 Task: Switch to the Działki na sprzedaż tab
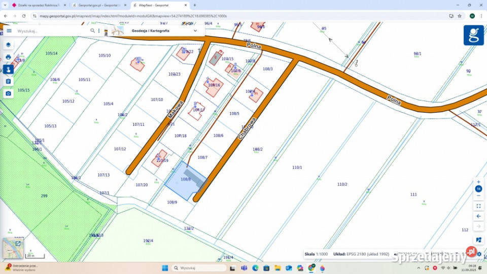pos(38,5)
